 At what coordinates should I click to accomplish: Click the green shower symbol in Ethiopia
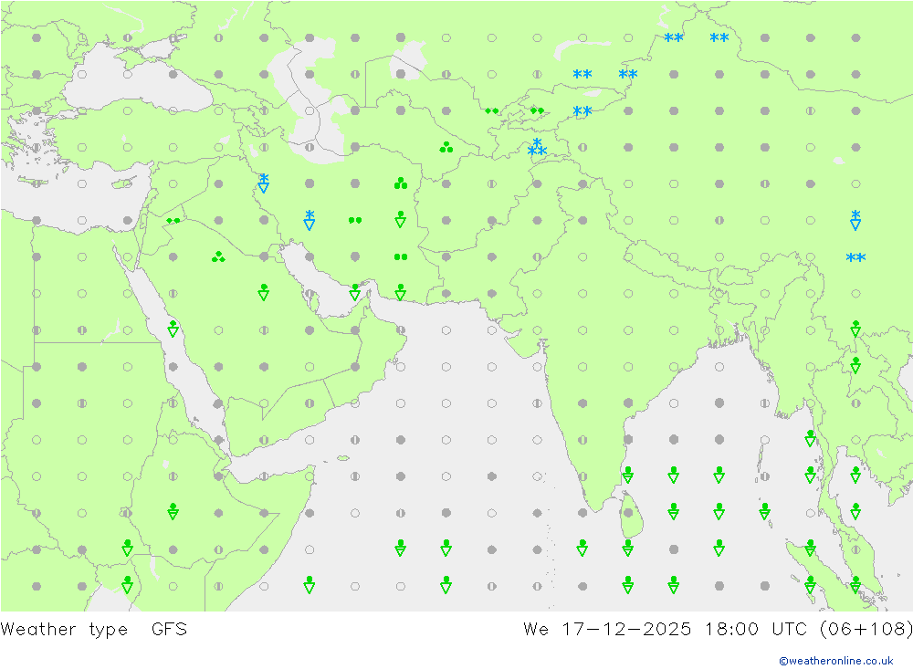tap(173, 512)
